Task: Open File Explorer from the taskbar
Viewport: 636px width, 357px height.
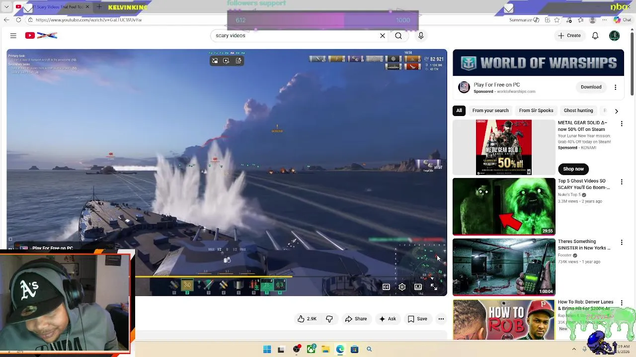Action: (x=325, y=349)
